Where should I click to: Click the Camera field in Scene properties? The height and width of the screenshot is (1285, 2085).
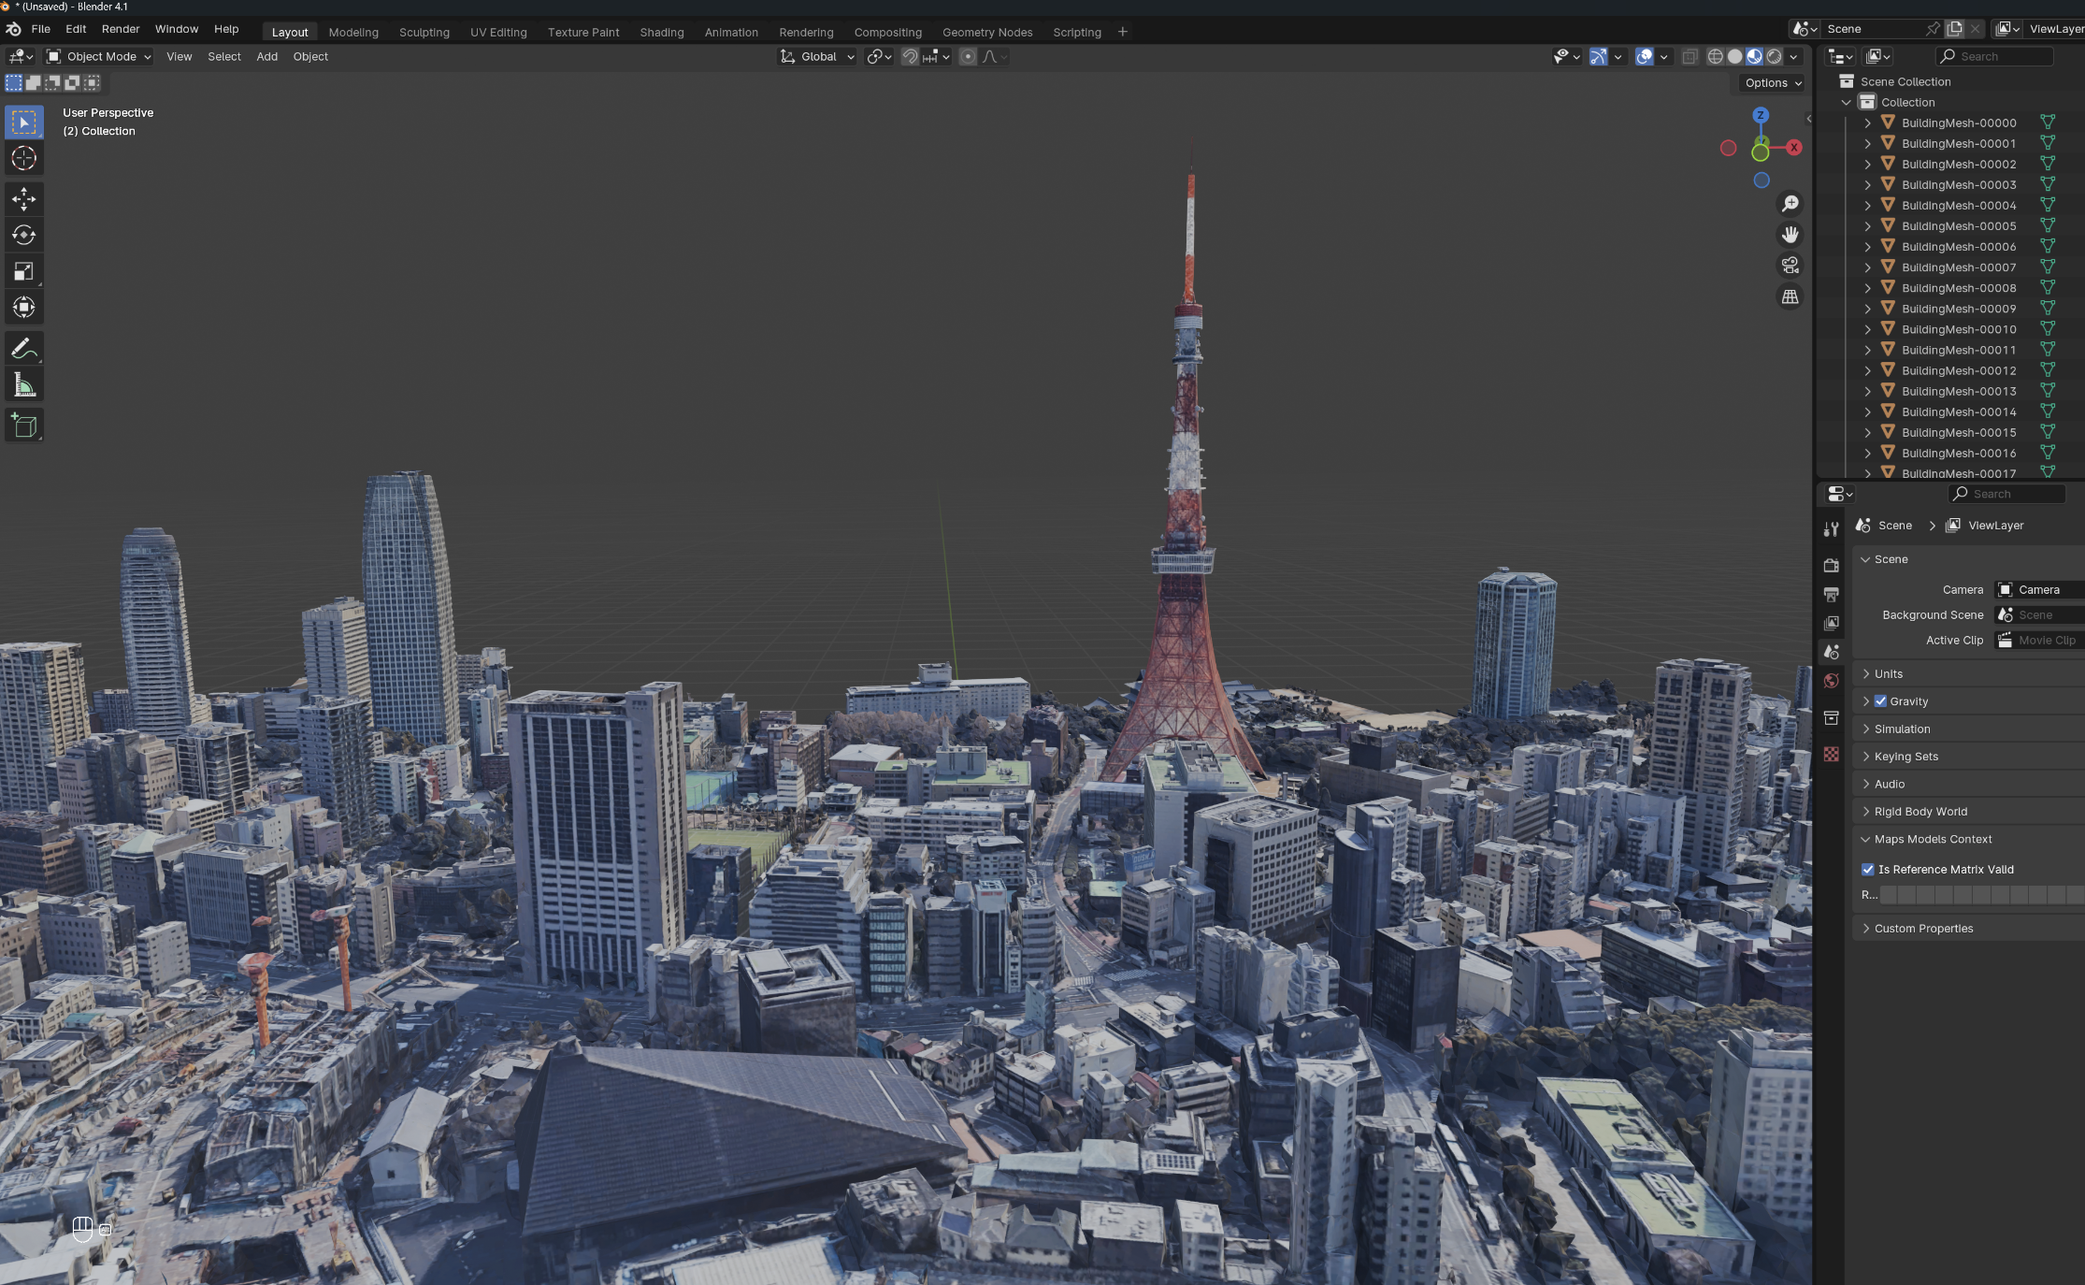click(2038, 589)
